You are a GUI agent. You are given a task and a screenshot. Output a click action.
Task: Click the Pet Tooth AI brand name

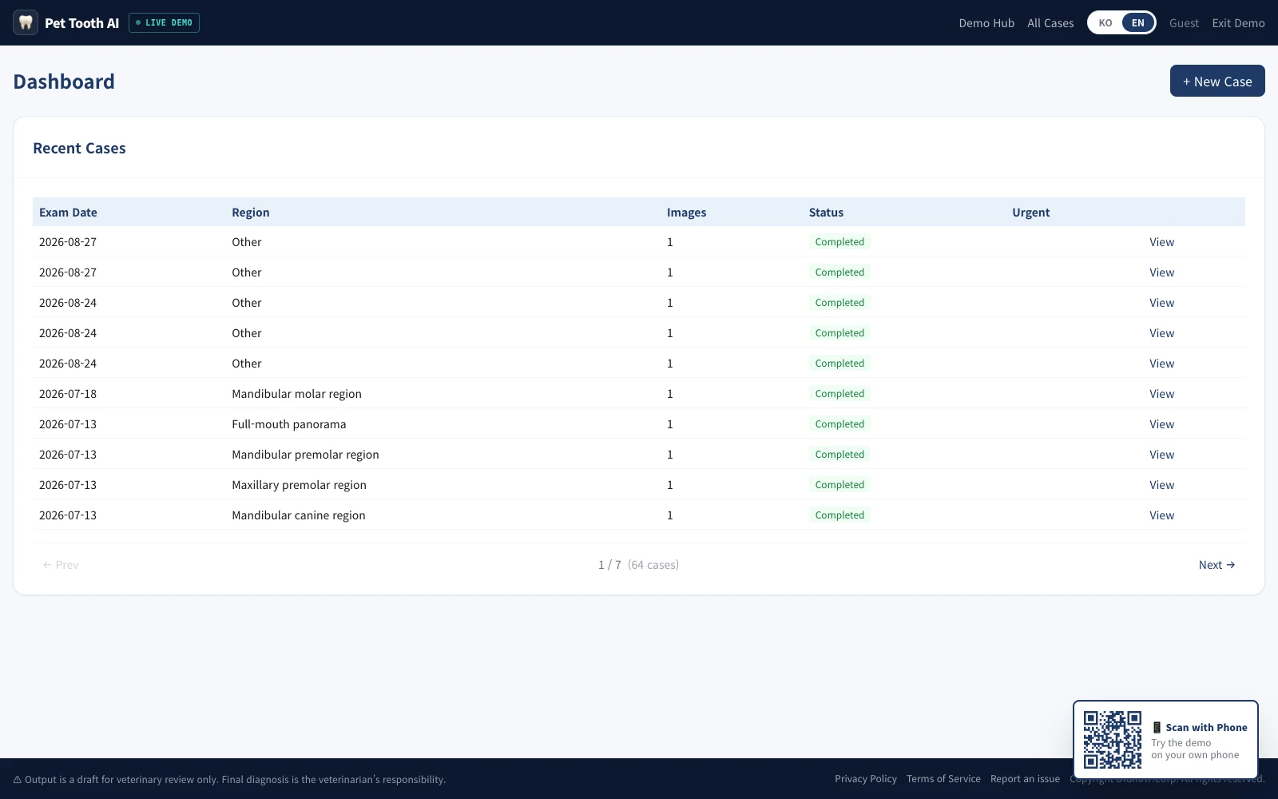(x=81, y=23)
